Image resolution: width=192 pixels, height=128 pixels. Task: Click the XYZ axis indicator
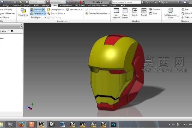[x=30, y=106]
